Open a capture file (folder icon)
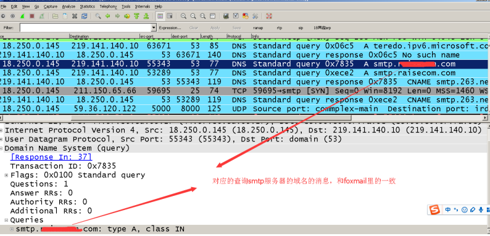 56,16
